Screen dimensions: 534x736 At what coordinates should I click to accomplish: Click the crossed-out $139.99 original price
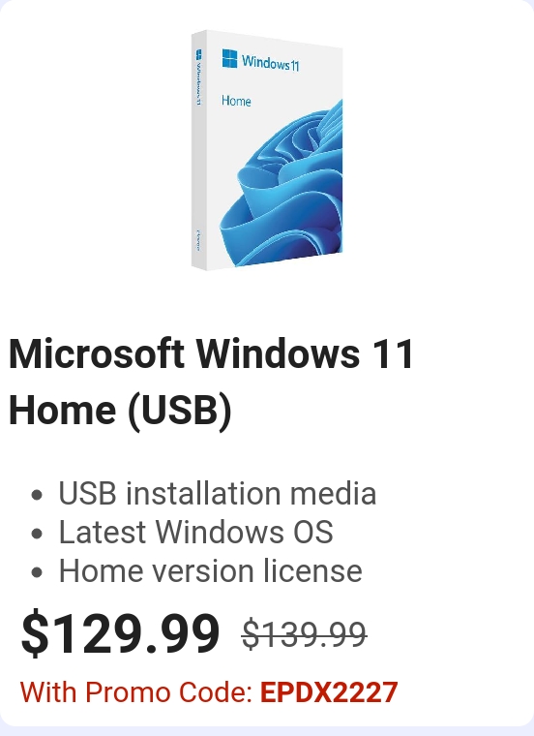305,634
